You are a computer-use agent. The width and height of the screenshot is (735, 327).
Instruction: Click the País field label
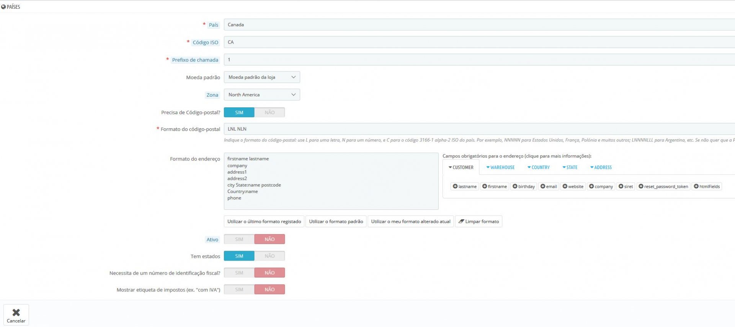(x=214, y=25)
